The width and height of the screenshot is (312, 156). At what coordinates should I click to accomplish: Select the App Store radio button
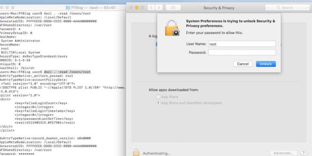[158, 97]
